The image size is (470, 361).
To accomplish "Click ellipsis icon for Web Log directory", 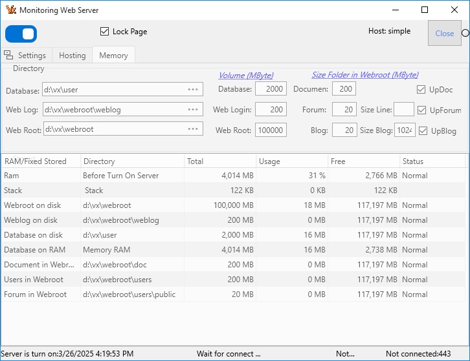I will point(193,110).
